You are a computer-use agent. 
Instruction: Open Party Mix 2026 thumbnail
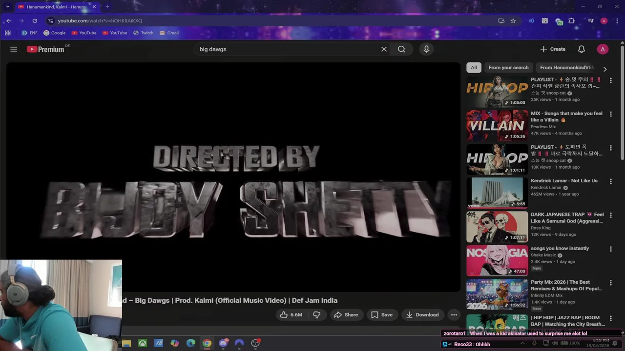pyautogui.click(x=497, y=294)
